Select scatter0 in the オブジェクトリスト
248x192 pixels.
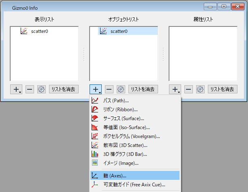[119, 31]
